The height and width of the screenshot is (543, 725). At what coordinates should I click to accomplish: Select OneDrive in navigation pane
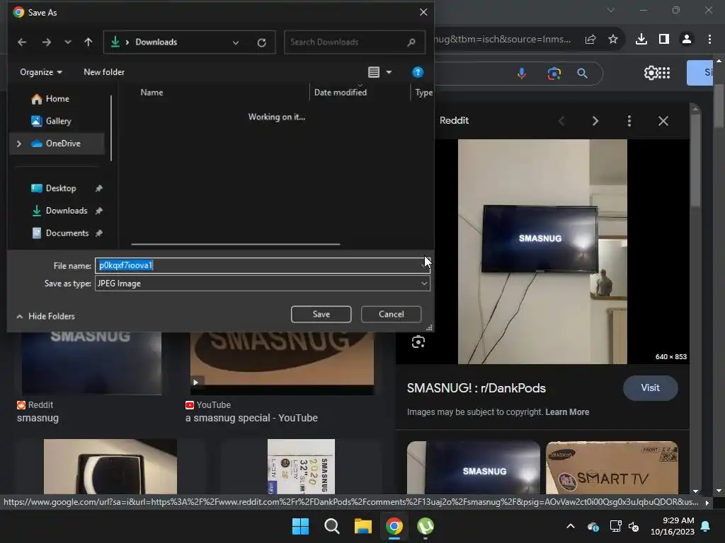point(63,144)
